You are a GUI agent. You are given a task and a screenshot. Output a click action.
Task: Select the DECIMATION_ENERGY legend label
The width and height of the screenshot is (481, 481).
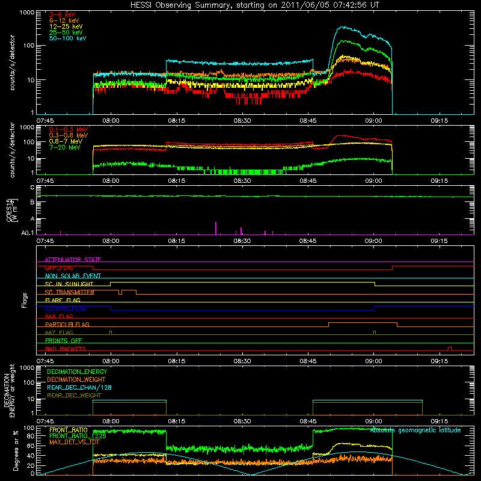(x=77, y=372)
